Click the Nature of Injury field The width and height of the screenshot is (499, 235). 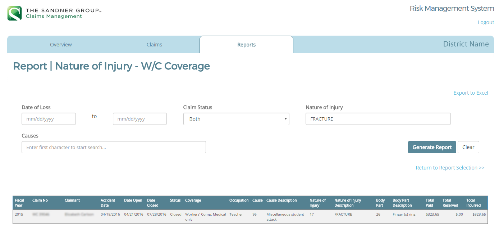(378, 119)
